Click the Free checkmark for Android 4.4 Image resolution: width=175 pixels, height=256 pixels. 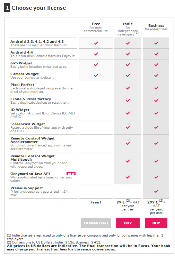click(96, 54)
